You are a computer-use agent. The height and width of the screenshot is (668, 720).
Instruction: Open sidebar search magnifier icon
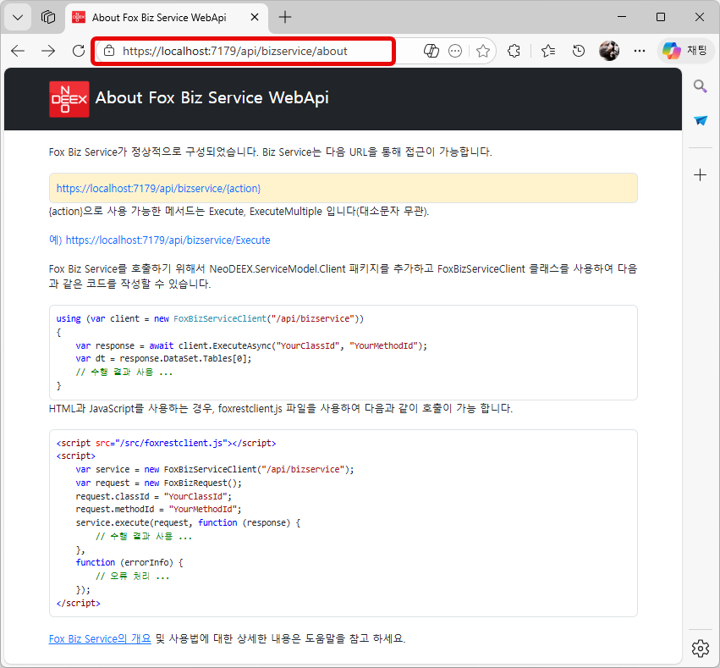(x=700, y=86)
